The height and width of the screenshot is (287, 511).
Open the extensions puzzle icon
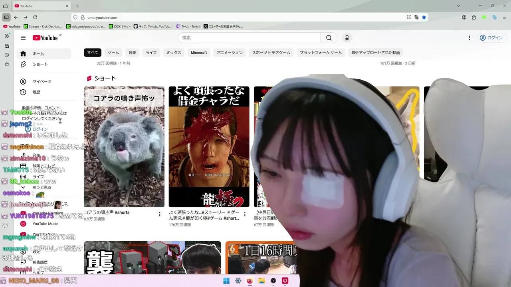tap(474, 18)
